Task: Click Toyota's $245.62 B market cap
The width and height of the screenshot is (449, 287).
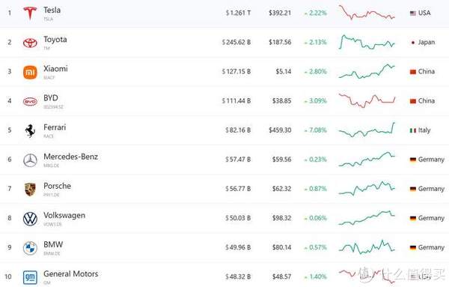Action: click(x=236, y=43)
